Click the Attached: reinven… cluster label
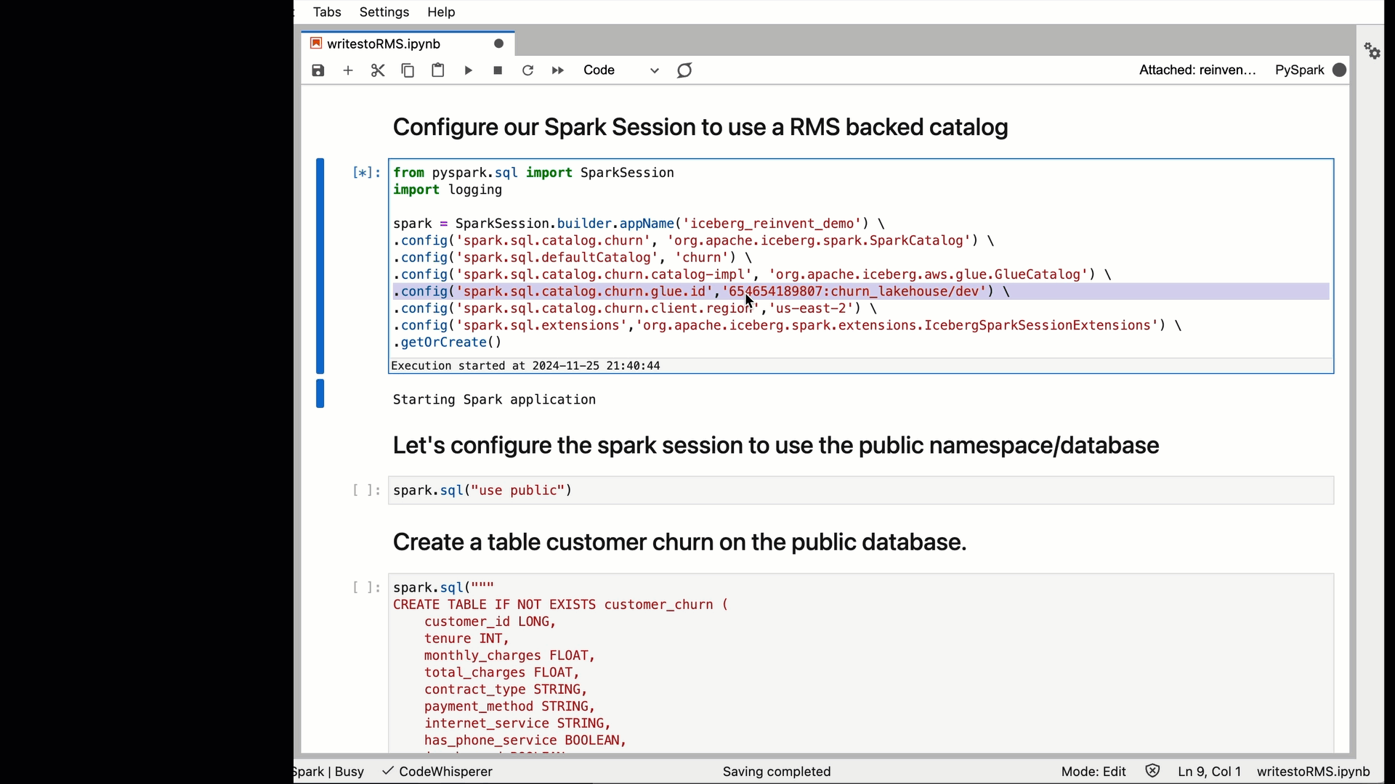Screen dimensions: 1395x784 point(1197,70)
